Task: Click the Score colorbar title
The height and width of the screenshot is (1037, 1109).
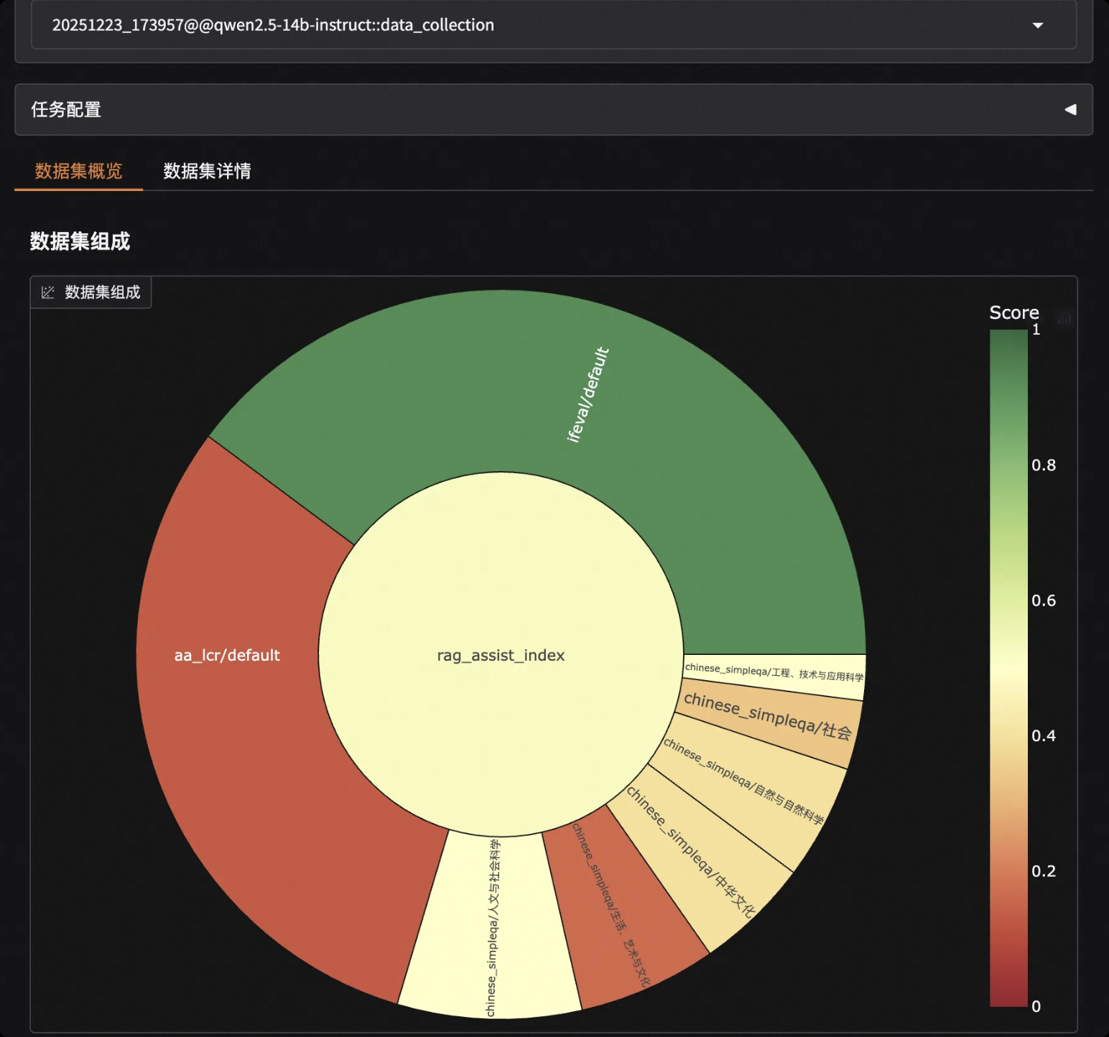Action: (1013, 312)
